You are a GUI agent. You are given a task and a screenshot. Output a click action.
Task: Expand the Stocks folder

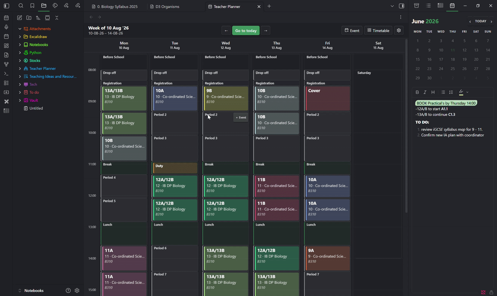tap(20, 61)
